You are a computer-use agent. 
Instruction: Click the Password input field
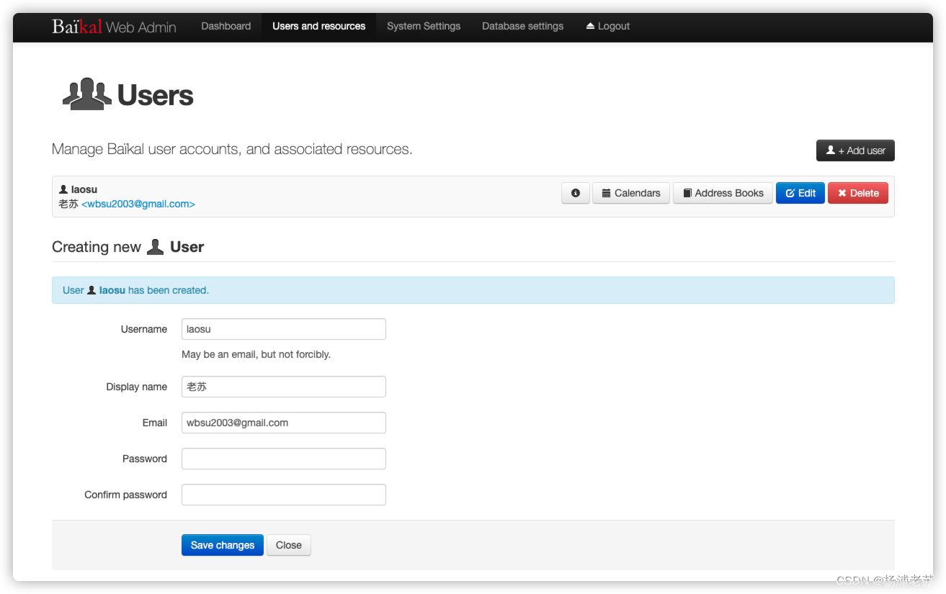point(284,459)
